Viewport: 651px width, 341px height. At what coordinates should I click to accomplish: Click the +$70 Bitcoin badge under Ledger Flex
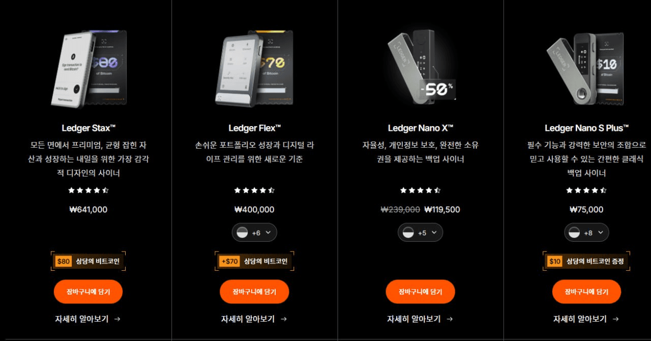254,262
